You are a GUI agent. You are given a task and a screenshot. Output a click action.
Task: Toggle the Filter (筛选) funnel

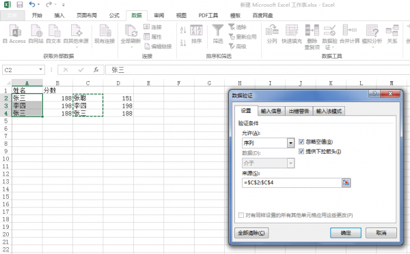pos(218,34)
